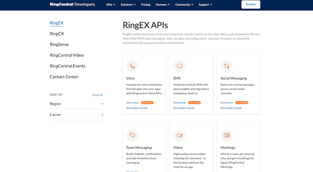Open the SMS Developer Guide link
This screenshot has height=172, width=313.
pos(184,108)
